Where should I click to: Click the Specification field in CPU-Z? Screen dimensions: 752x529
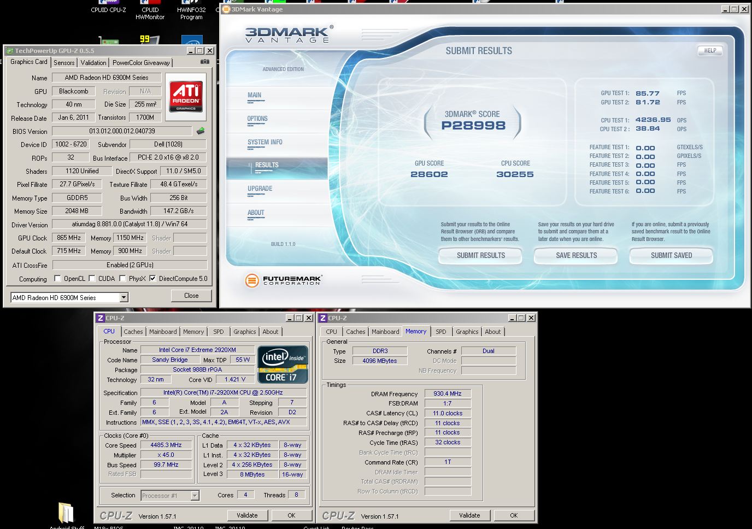point(223,392)
